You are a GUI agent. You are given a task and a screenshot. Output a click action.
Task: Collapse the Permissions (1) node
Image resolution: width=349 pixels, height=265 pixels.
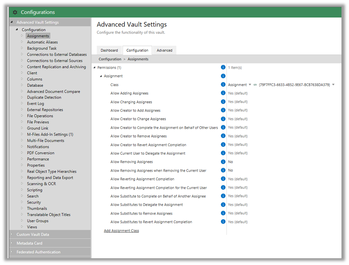click(95, 68)
